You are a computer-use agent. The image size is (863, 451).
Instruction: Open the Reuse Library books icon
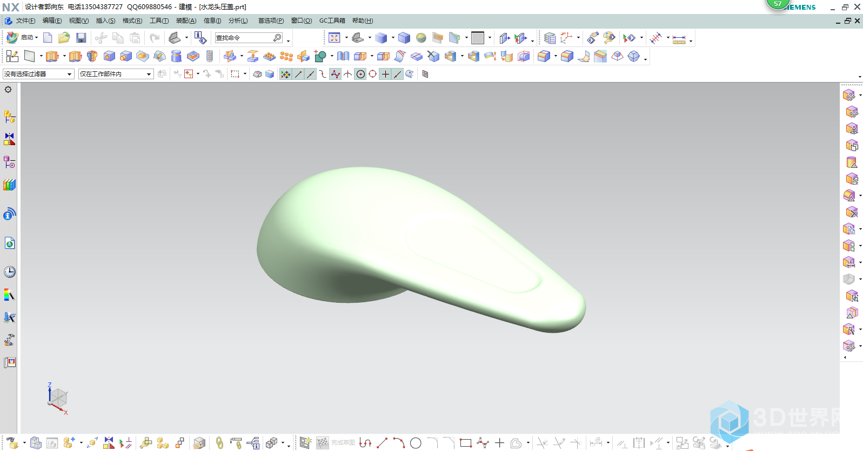pyautogui.click(x=10, y=184)
